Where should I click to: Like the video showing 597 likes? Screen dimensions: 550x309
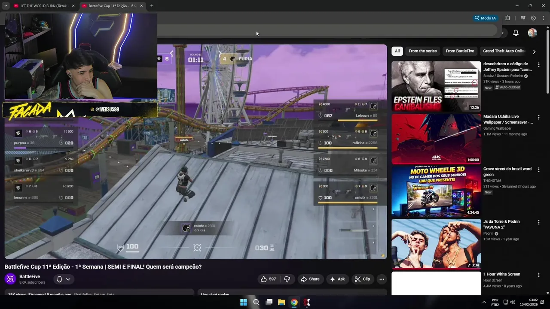(268, 279)
